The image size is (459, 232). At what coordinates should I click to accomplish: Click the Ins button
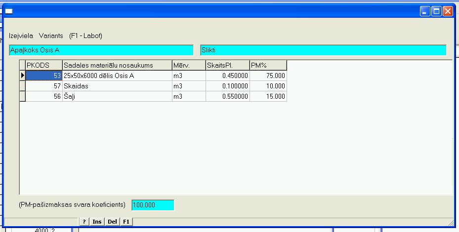(x=97, y=222)
